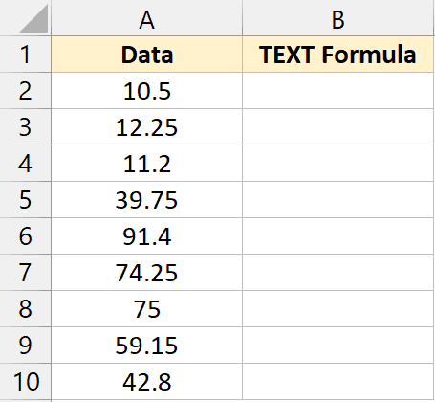Select cell containing 11.2
The image size is (435, 402).
pos(147,164)
